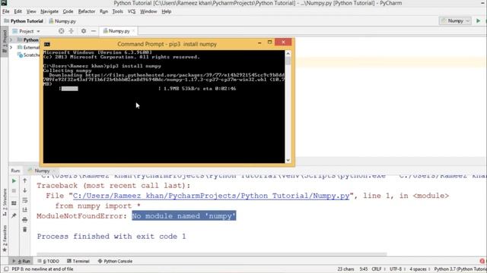Image resolution: width=487 pixels, height=273 pixels.
Task: Click the down the stack trace arrow
Action: coord(25,190)
